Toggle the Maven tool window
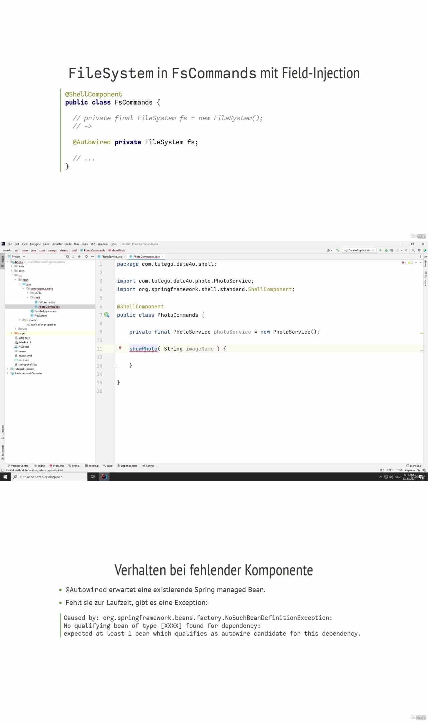 426,263
